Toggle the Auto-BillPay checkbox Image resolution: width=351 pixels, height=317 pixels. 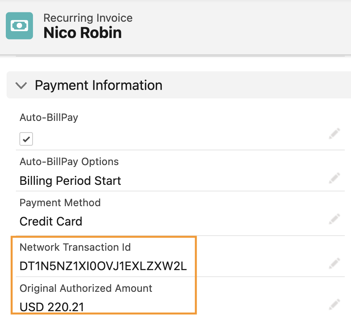tap(26, 139)
